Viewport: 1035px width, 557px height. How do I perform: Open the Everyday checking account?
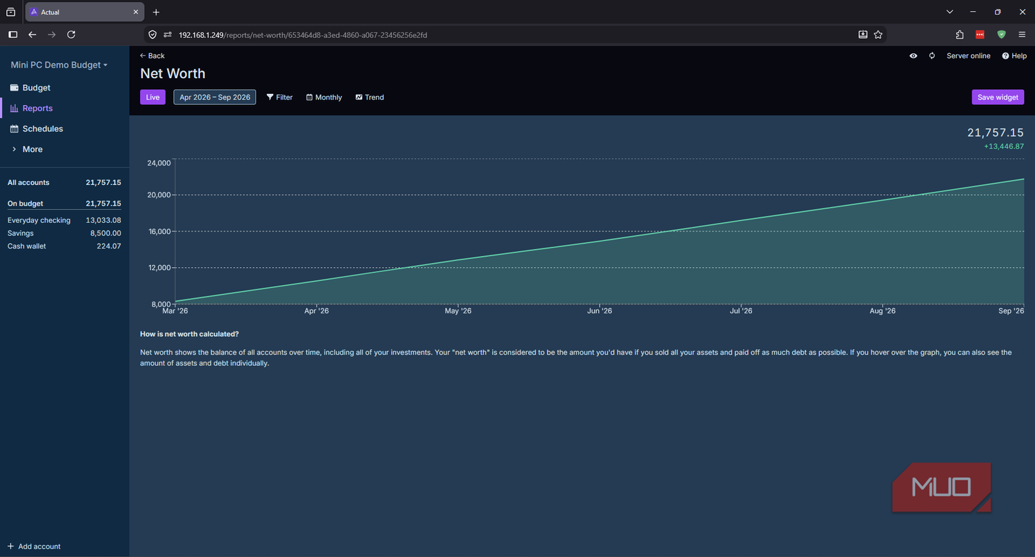point(64,221)
